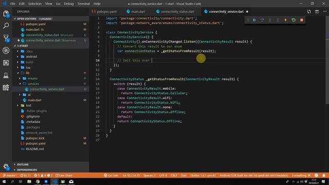Expand the build folder
The height and width of the screenshot is (185, 329).
pyautogui.click(x=29, y=62)
